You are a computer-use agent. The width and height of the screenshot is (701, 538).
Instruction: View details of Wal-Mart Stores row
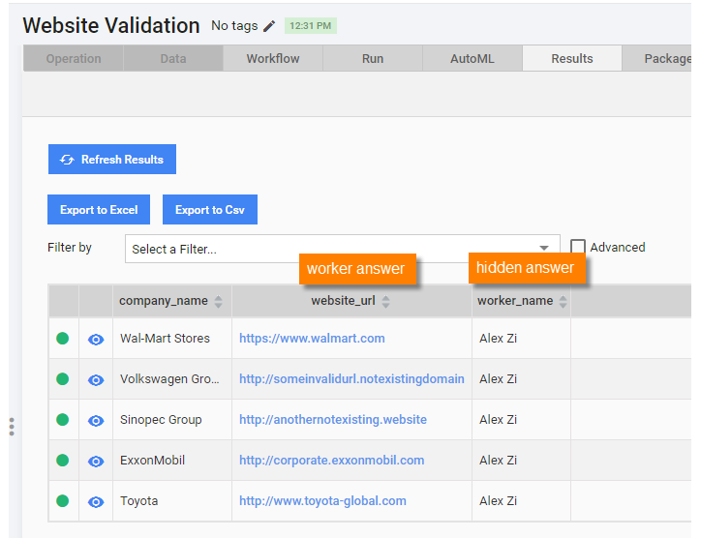(x=96, y=340)
